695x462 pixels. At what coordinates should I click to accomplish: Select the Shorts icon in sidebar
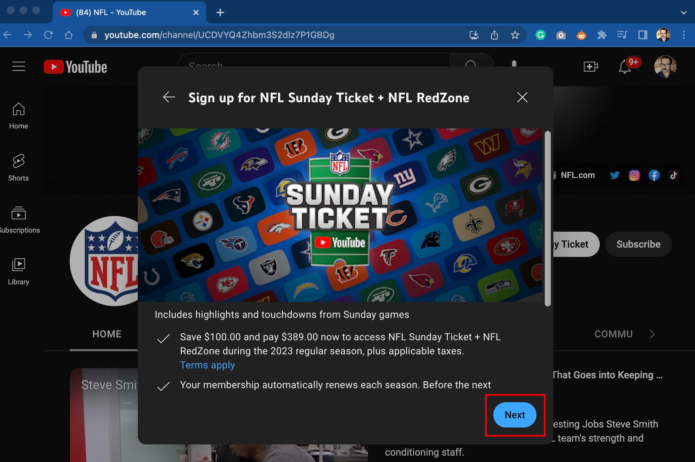[19, 161]
